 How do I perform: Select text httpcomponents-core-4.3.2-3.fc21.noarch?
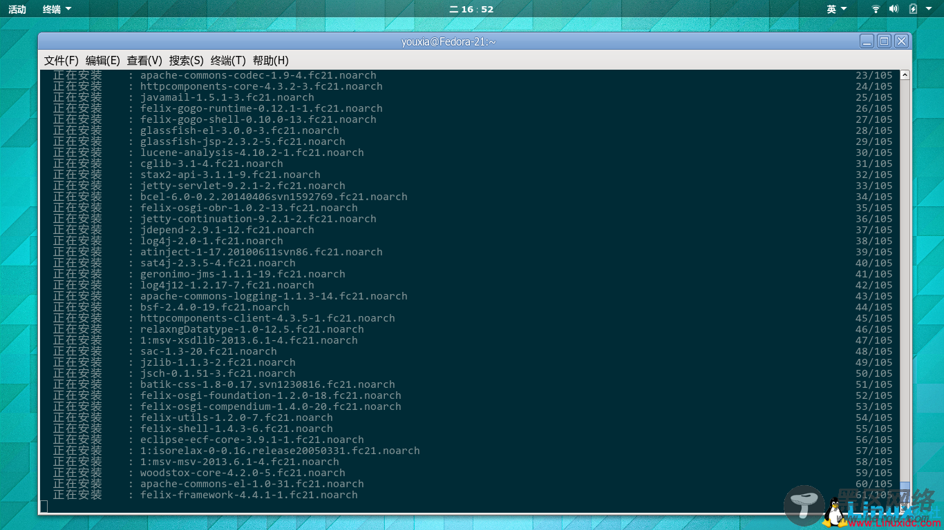click(261, 86)
